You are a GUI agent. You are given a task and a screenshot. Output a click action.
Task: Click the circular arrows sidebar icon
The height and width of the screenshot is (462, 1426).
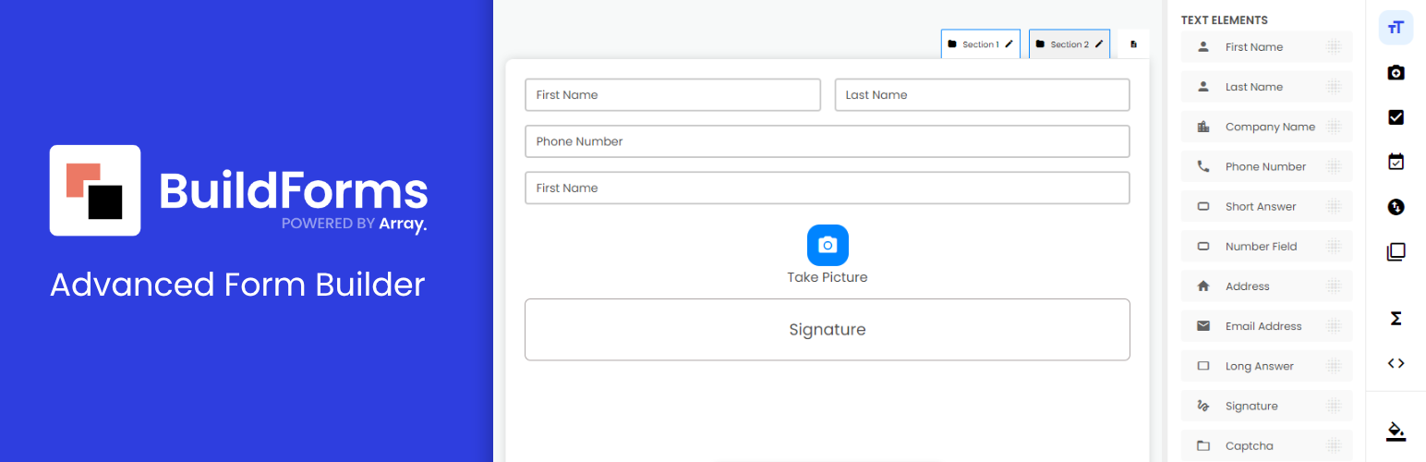click(x=1396, y=207)
